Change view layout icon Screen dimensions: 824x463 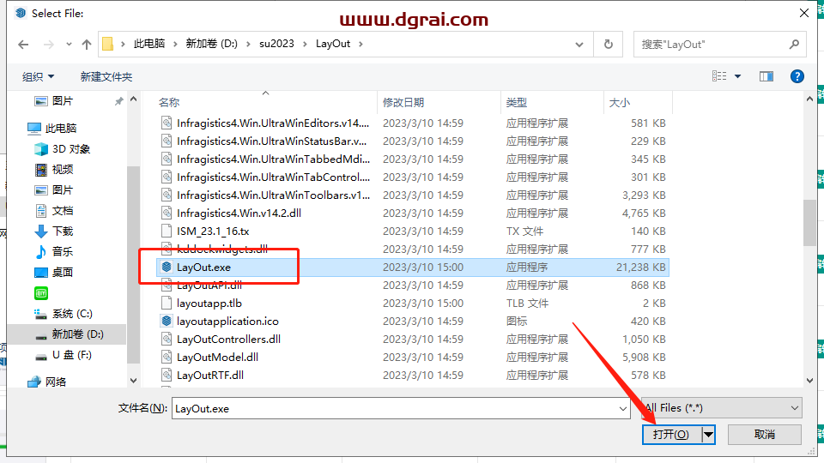719,76
